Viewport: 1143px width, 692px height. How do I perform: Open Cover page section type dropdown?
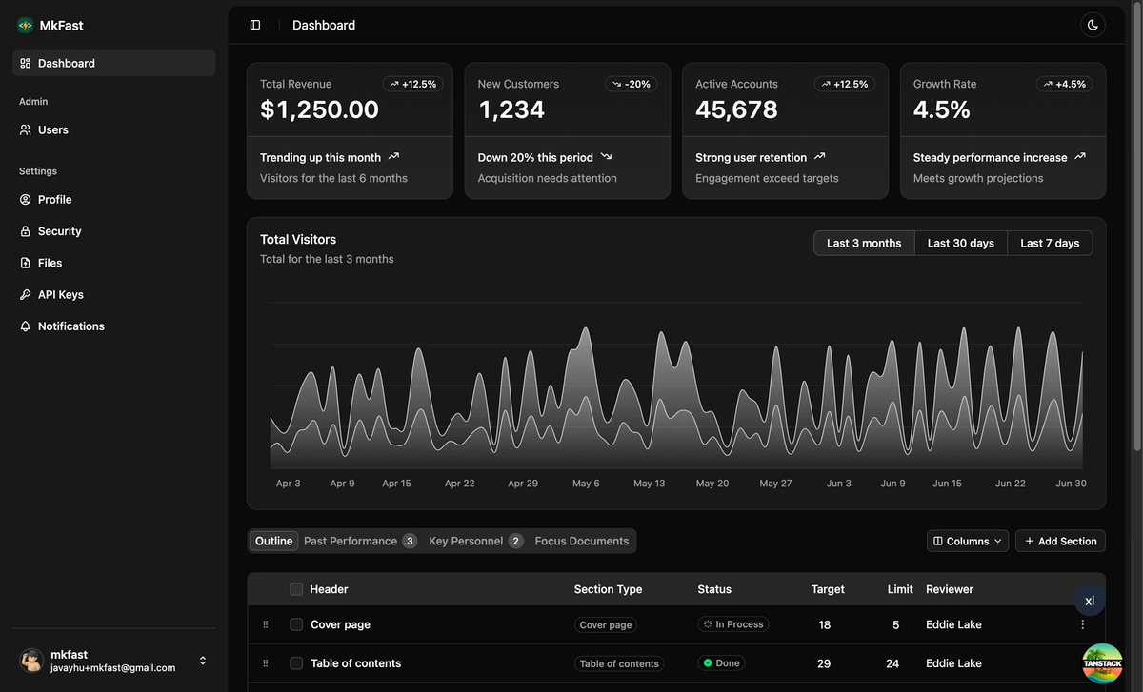tap(606, 625)
